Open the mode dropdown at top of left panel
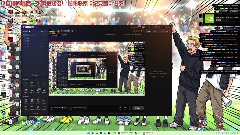This screenshot has width=240, height=135. 27,31
